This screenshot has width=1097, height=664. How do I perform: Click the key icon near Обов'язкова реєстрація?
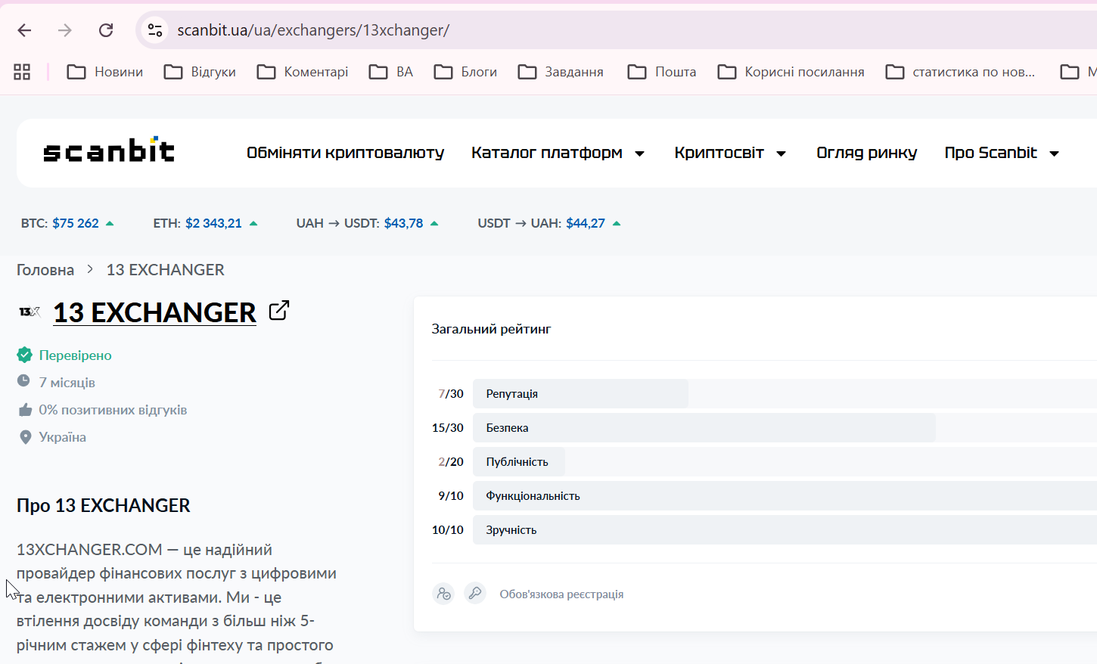tap(475, 594)
